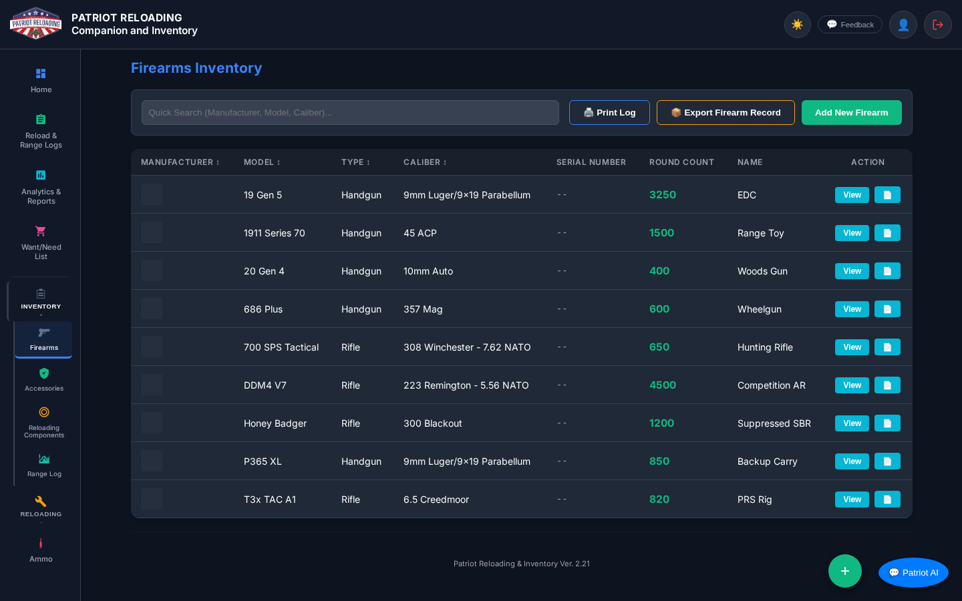Collapse the Inventory sidebar section
Screen dimensions: 962x601
pyautogui.click(x=41, y=300)
